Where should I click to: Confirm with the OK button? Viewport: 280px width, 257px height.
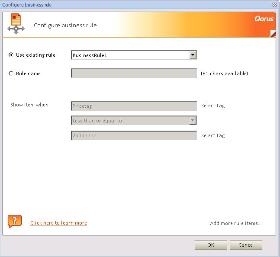tap(211, 245)
